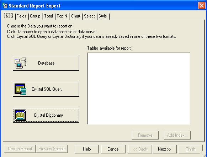
Task: Open the Group tab
Action: click(35, 16)
